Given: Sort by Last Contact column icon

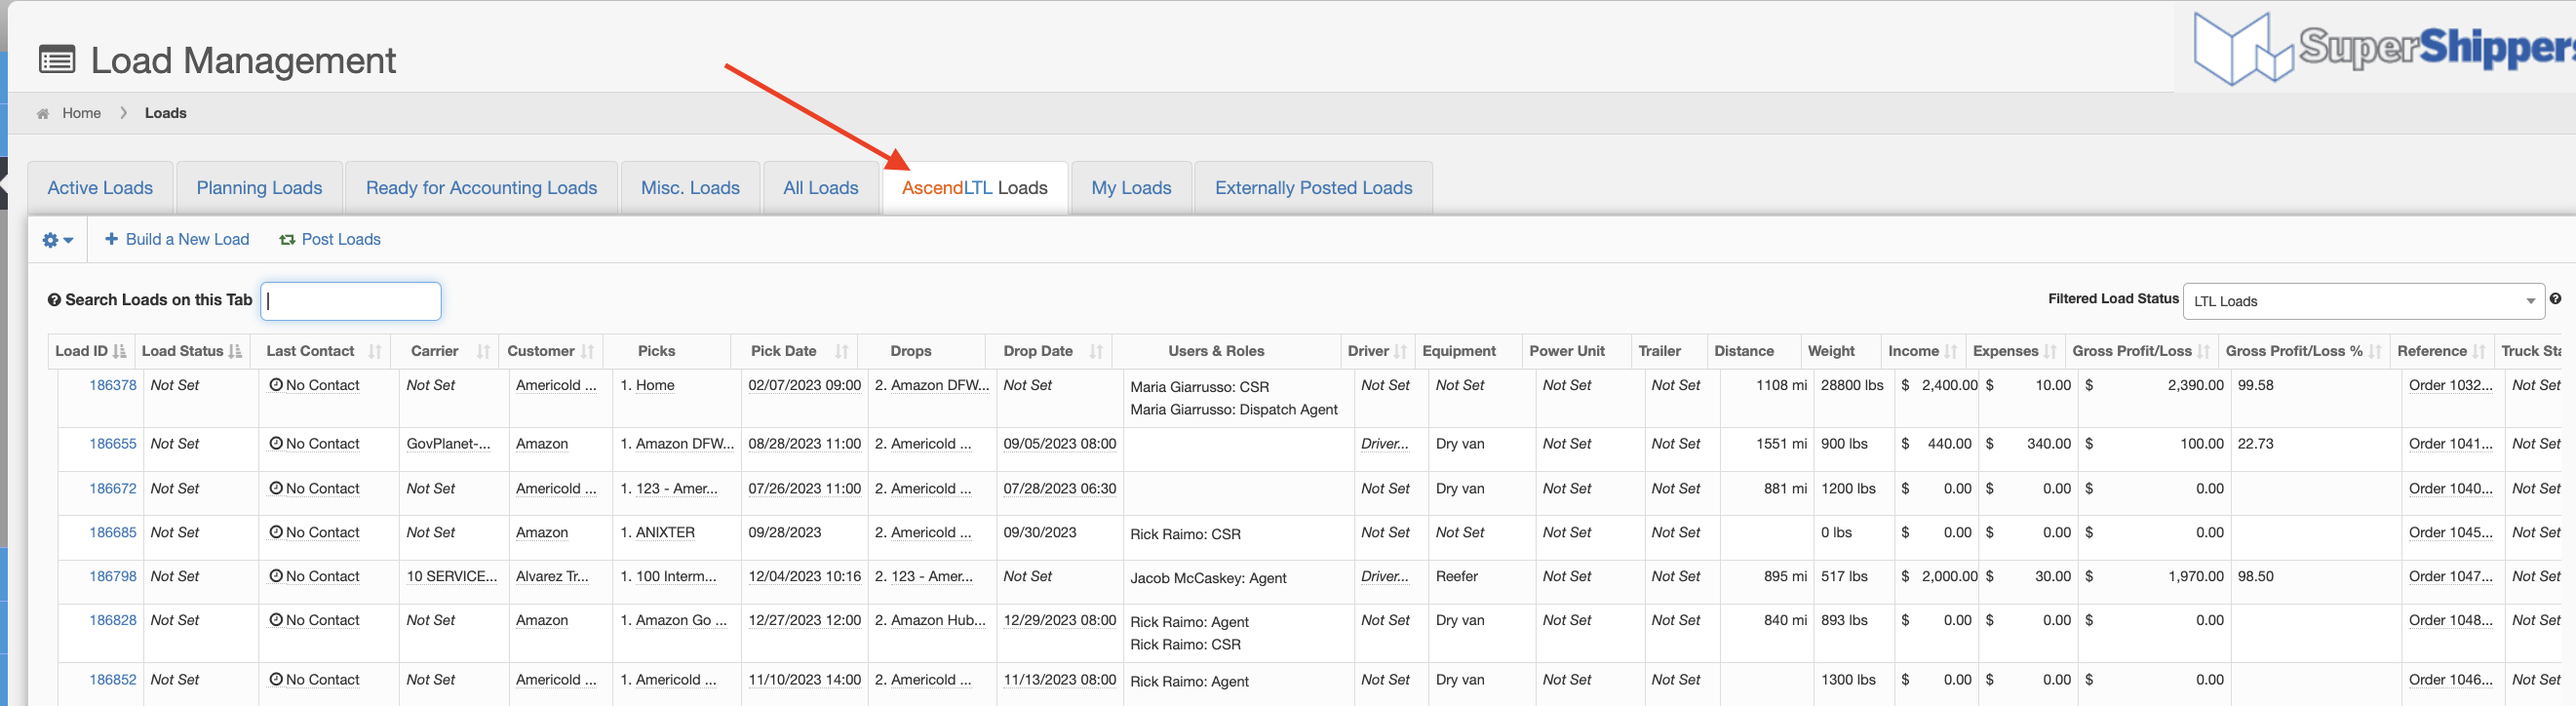Looking at the screenshot, I should coord(375,352).
